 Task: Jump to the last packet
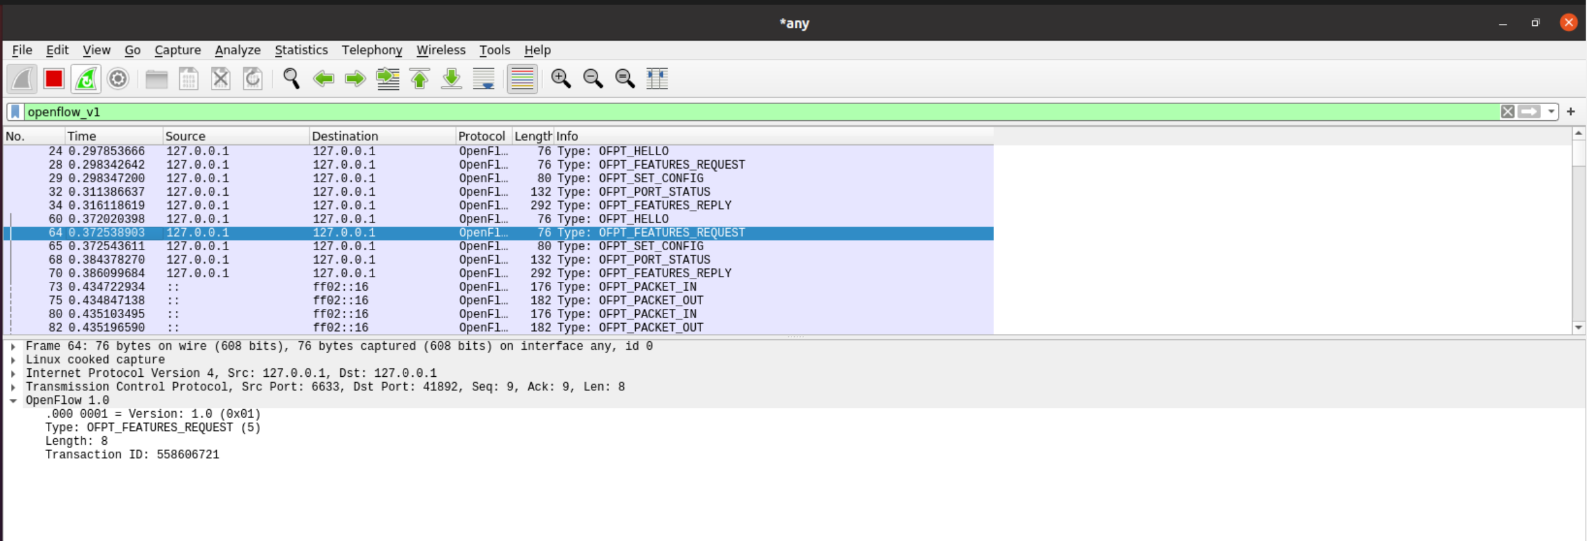(451, 79)
